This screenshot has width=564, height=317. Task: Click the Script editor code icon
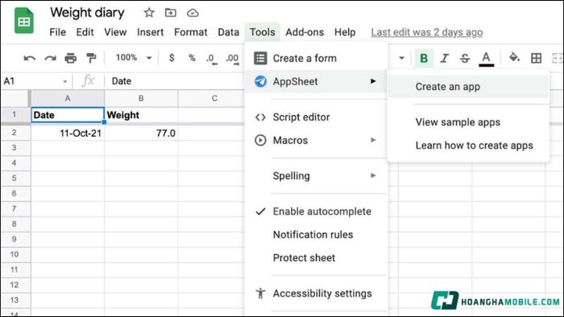[260, 117]
